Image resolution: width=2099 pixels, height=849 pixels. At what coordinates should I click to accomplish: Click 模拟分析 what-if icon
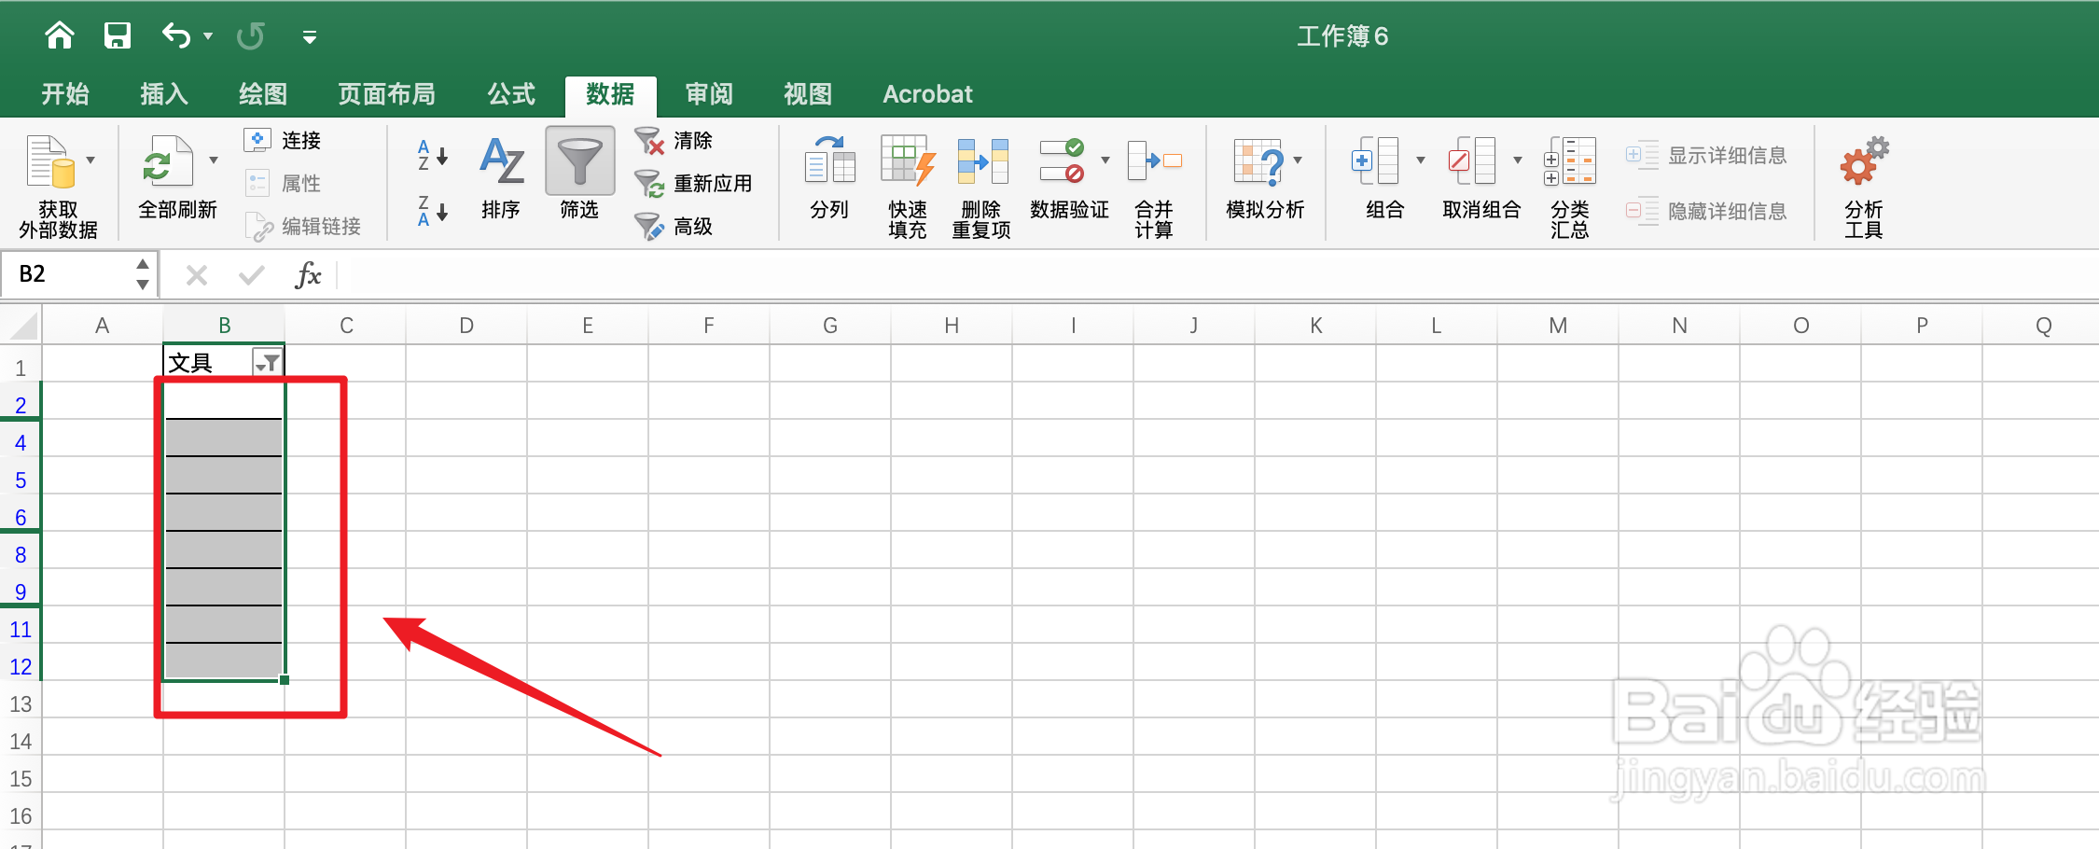(x=1258, y=160)
